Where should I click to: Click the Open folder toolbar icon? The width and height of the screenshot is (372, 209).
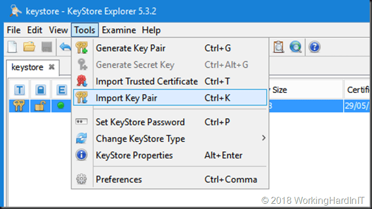[29, 47]
